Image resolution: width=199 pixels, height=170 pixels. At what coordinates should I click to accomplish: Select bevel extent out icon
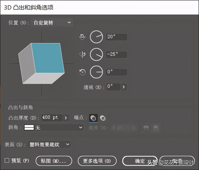pyautogui.click(x=146, y=128)
